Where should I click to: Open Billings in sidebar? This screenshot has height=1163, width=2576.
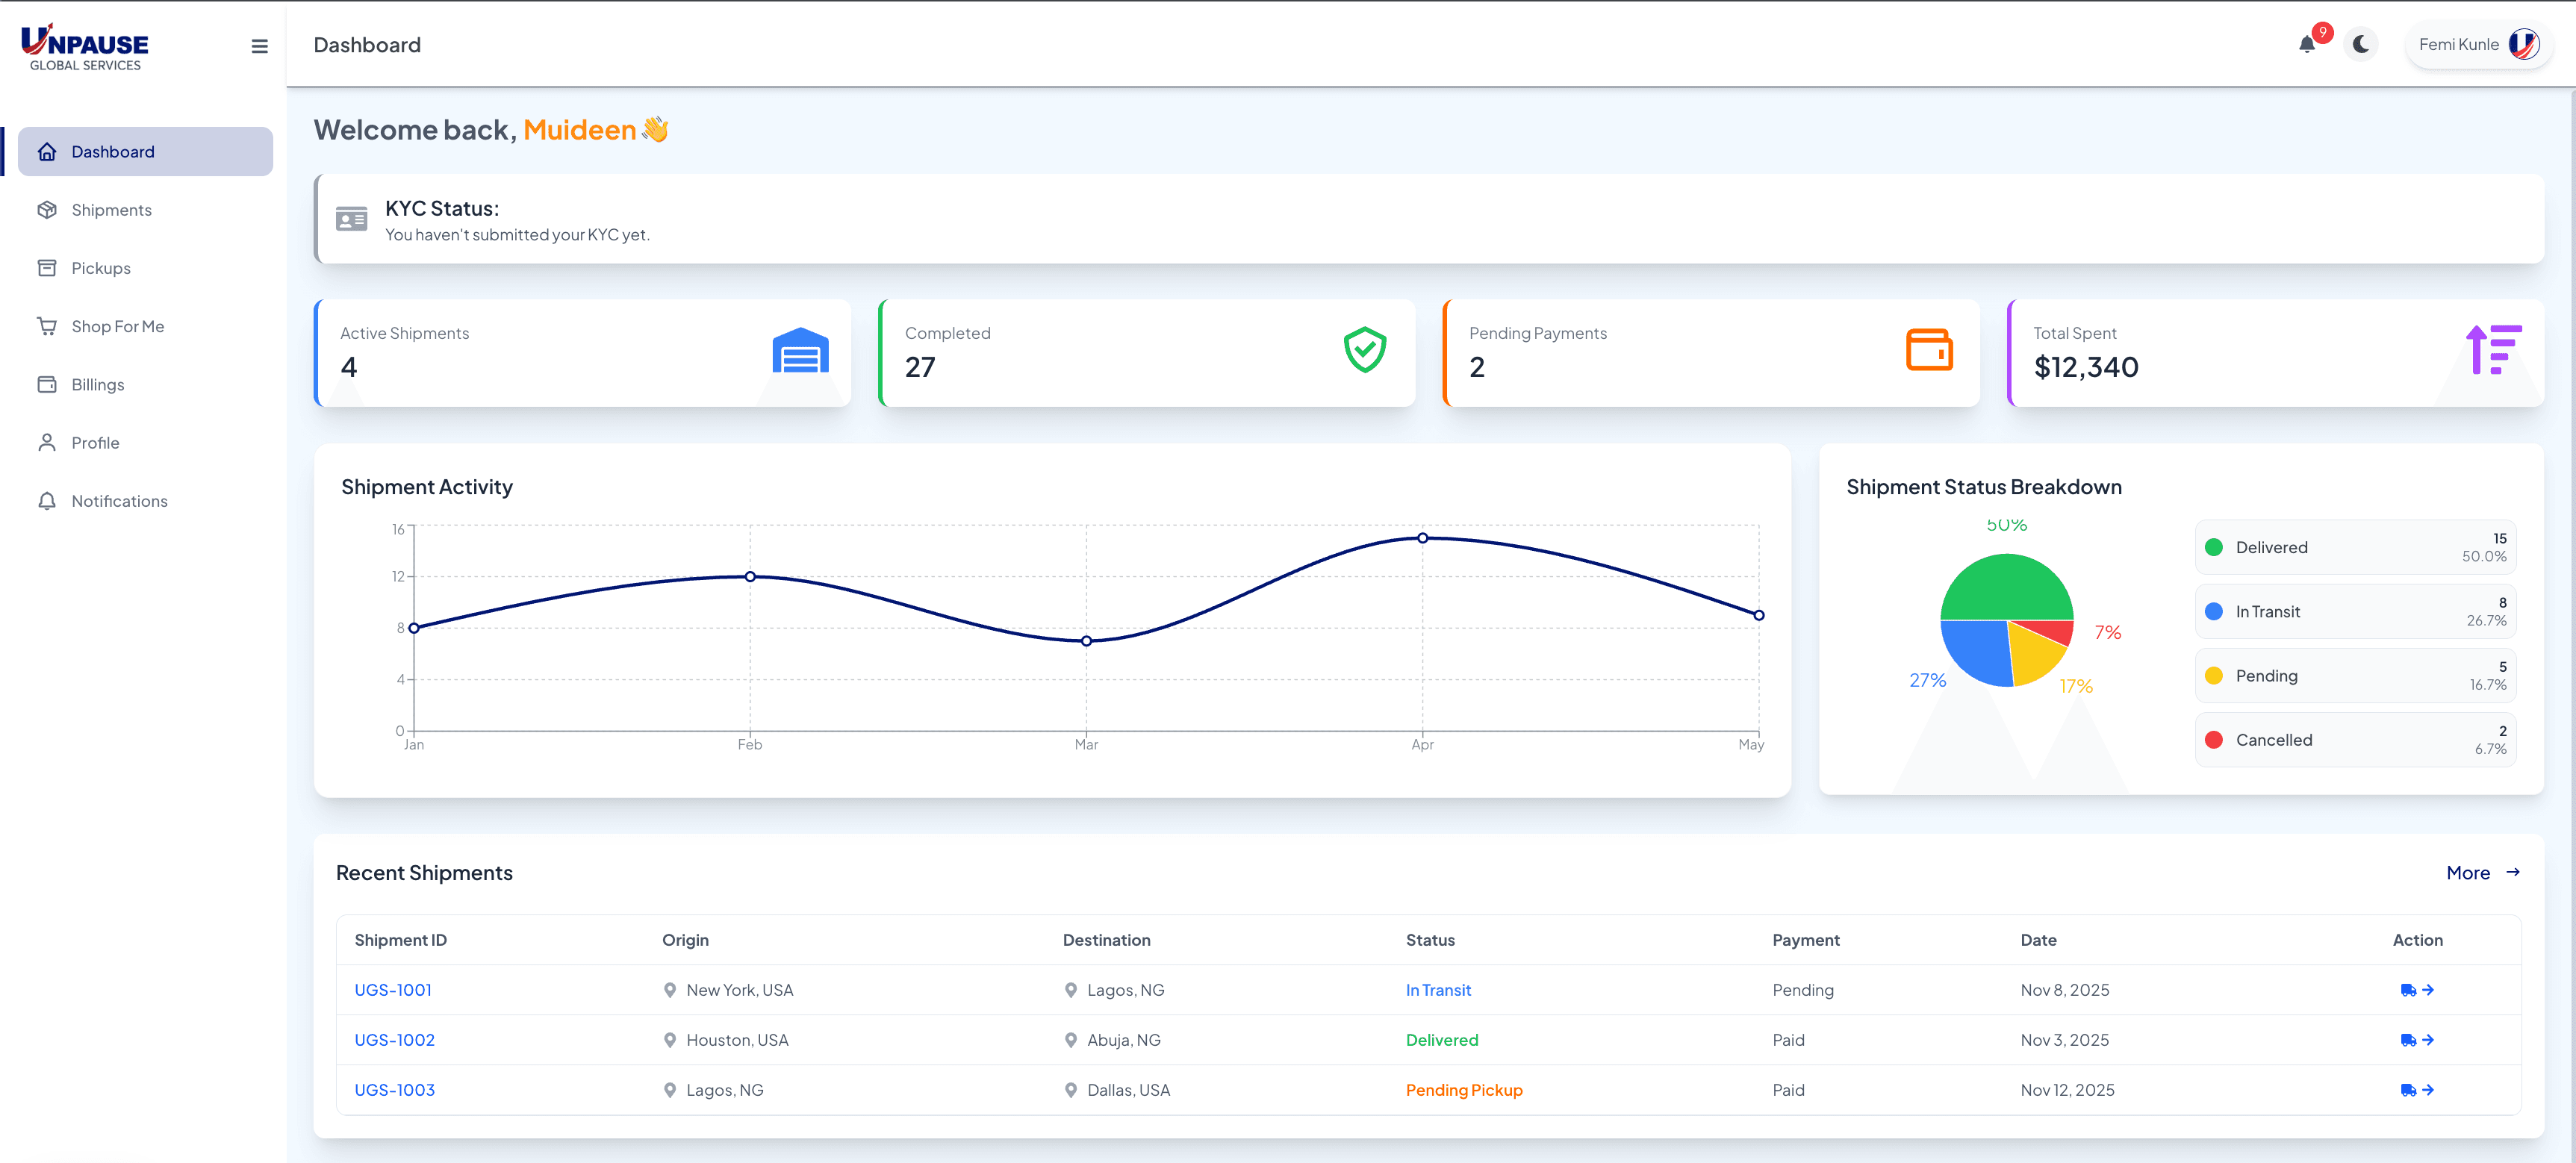click(145, 384)
